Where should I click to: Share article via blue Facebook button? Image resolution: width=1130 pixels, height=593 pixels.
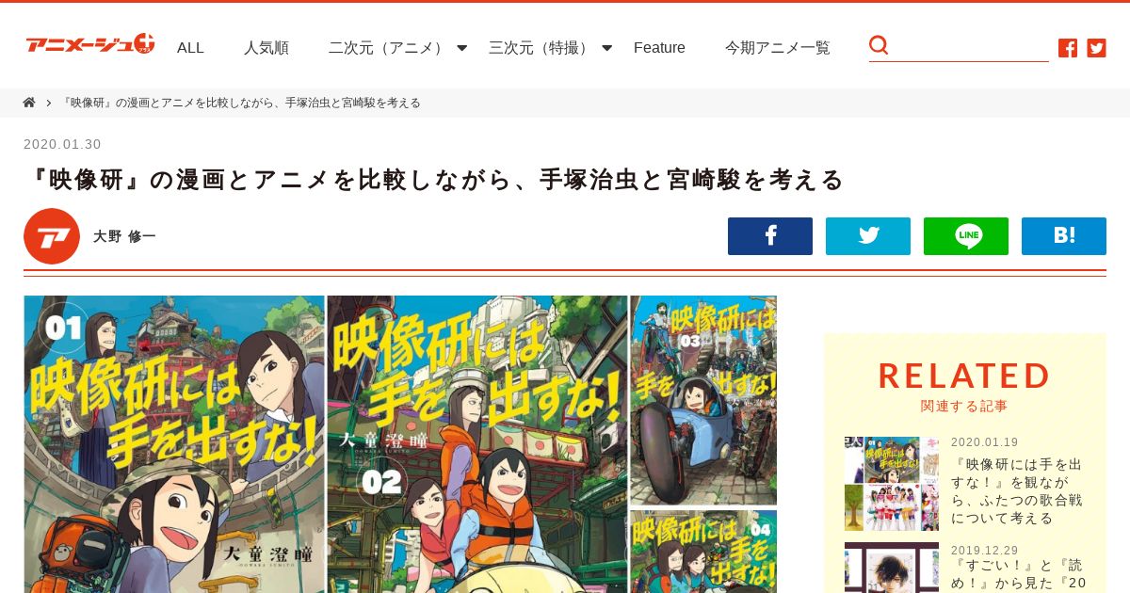point(770,236)
